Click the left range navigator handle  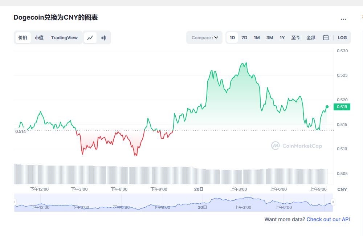coord(15,202)
